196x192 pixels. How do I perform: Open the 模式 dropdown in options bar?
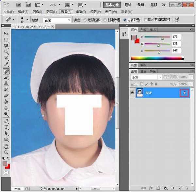coord(57,20)
